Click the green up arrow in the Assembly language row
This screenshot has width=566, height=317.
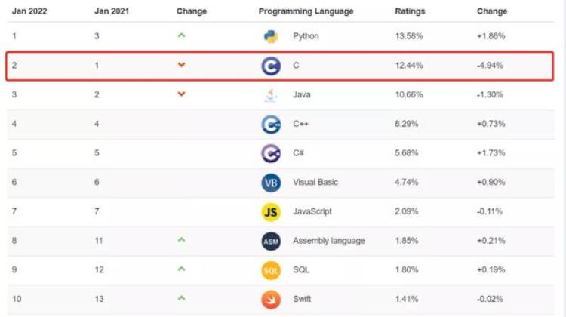point(181,240)
